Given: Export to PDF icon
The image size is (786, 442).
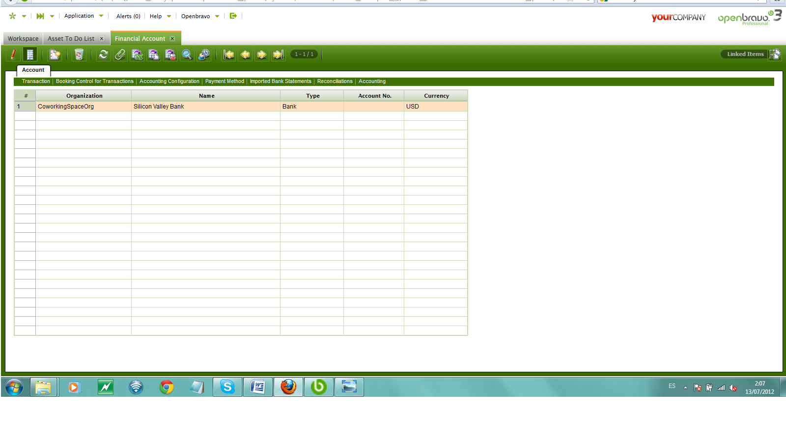Looking at the screenshot, I should [170, 55].
